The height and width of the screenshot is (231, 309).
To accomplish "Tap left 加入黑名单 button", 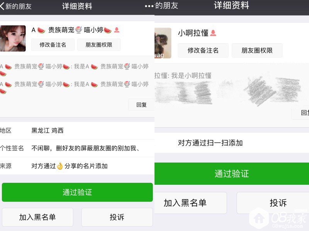I will 37,217.
